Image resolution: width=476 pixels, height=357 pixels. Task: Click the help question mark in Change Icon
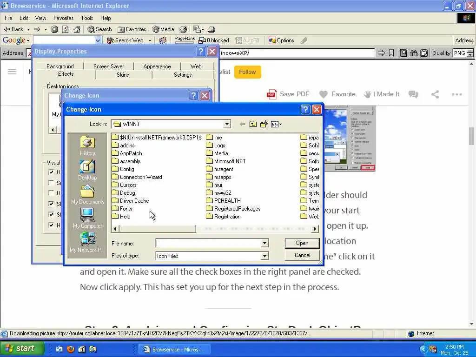point(305,109)
